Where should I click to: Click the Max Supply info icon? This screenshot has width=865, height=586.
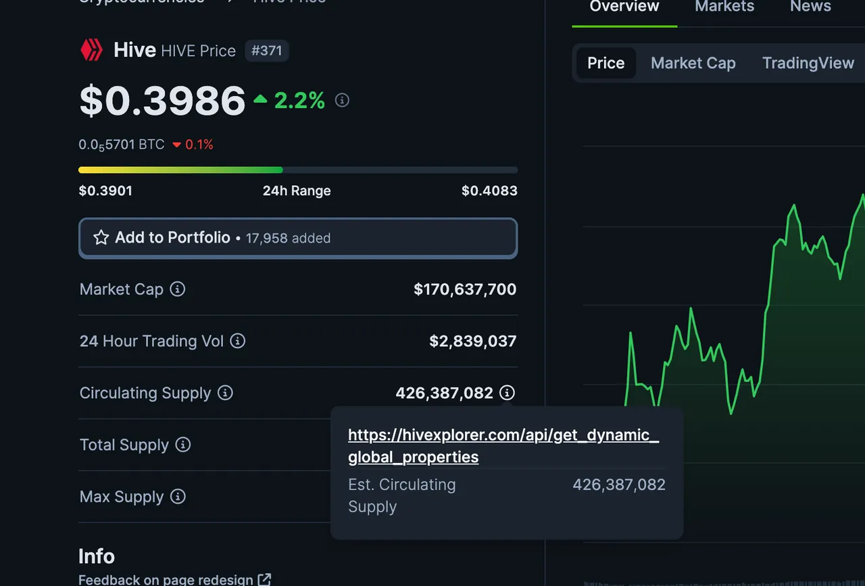[178, 497]
